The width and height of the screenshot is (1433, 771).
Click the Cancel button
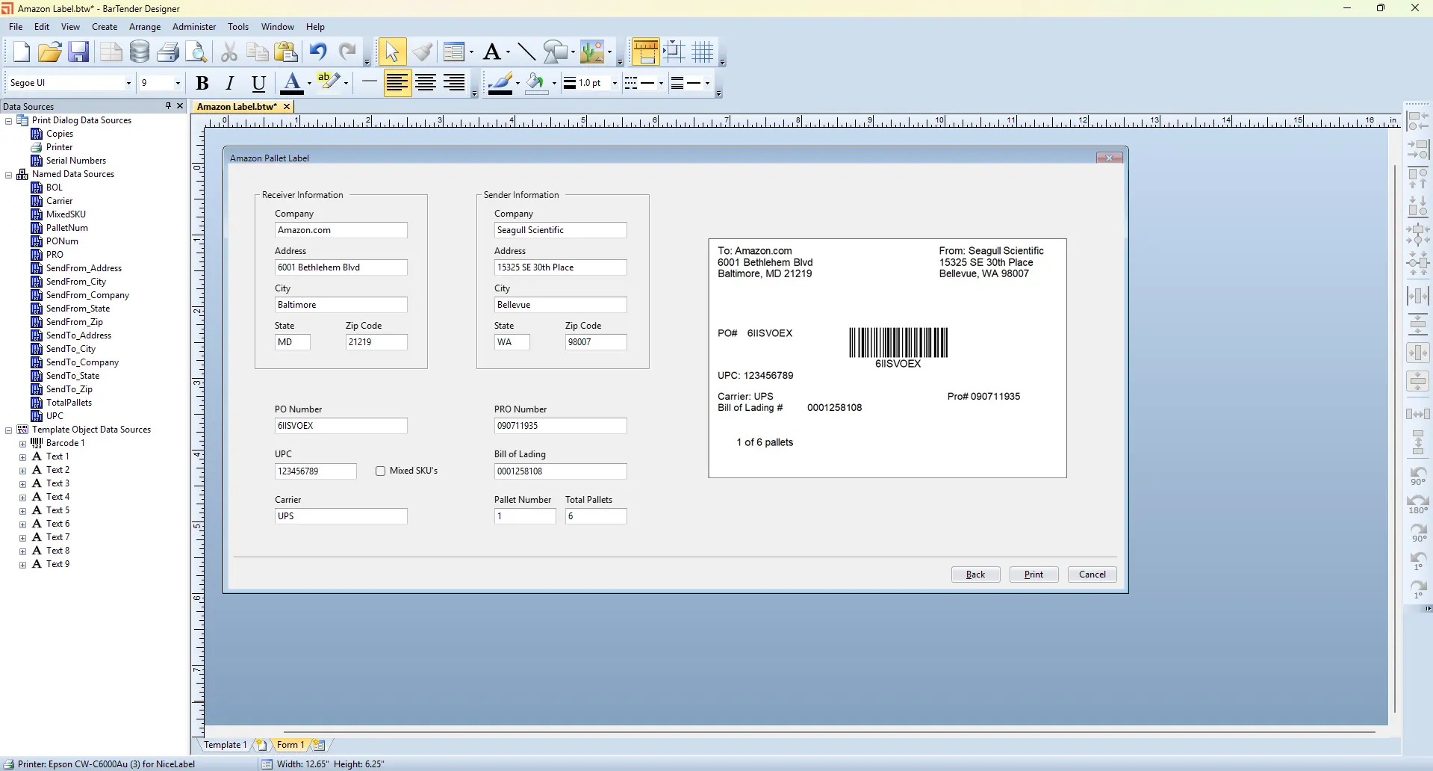[1092, 575]
